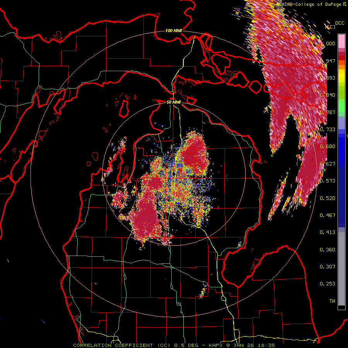
Task: Click the 0.627 legend value
Action: 328,164
